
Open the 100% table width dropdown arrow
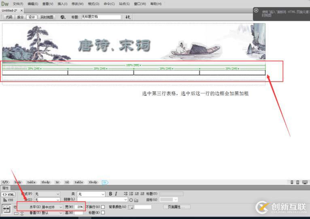[x=140, y=65]
